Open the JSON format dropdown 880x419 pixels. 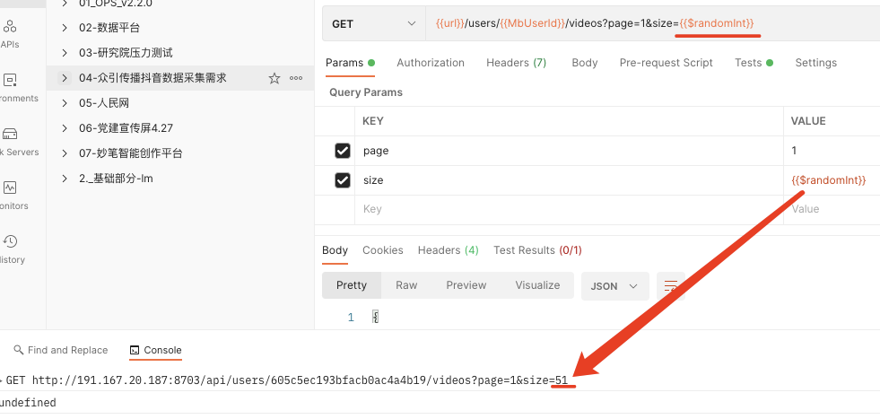coord(615,286)
